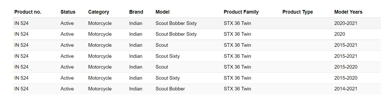Click the Status column header
The height and width of the screenshot is (103, 392).
[x=68, y=12]
